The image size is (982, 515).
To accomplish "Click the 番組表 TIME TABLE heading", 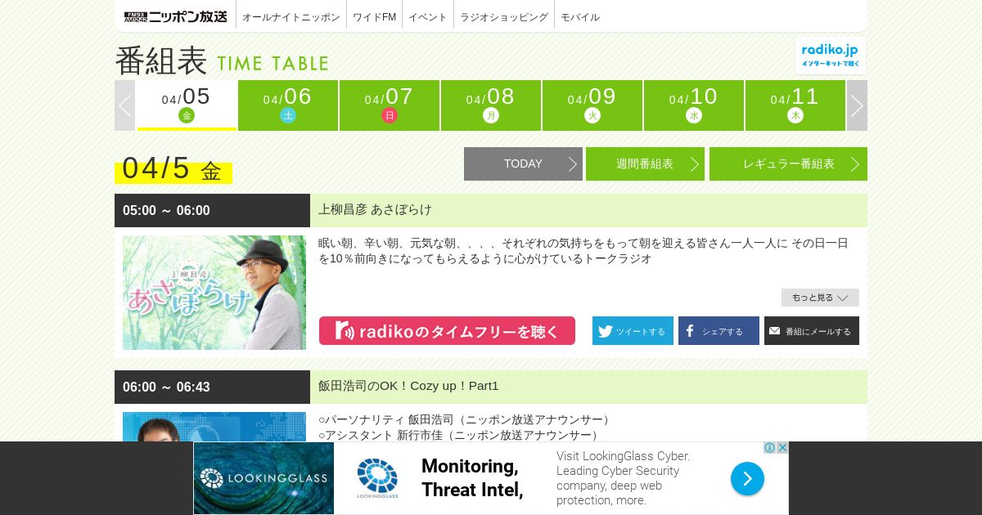I will [222, 60].
